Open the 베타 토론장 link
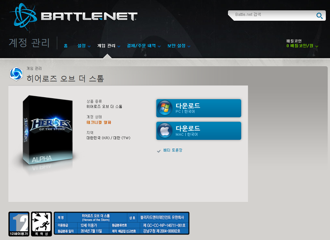The height and width of the screenshot is (240, 330). (x=173, y=150)
